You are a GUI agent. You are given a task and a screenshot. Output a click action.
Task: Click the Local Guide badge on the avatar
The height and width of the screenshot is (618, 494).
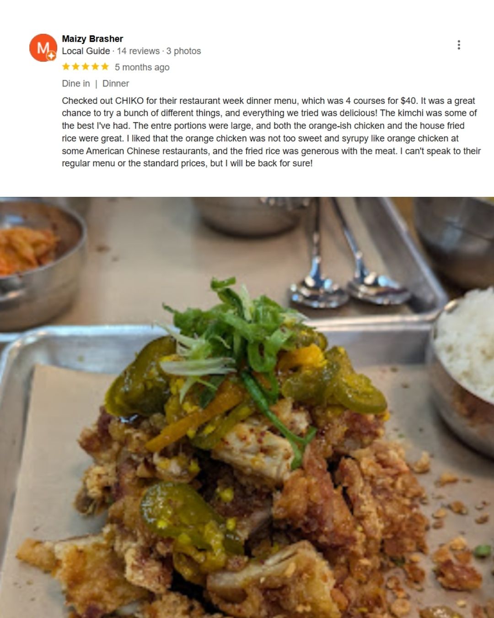(x=52, y=56)
